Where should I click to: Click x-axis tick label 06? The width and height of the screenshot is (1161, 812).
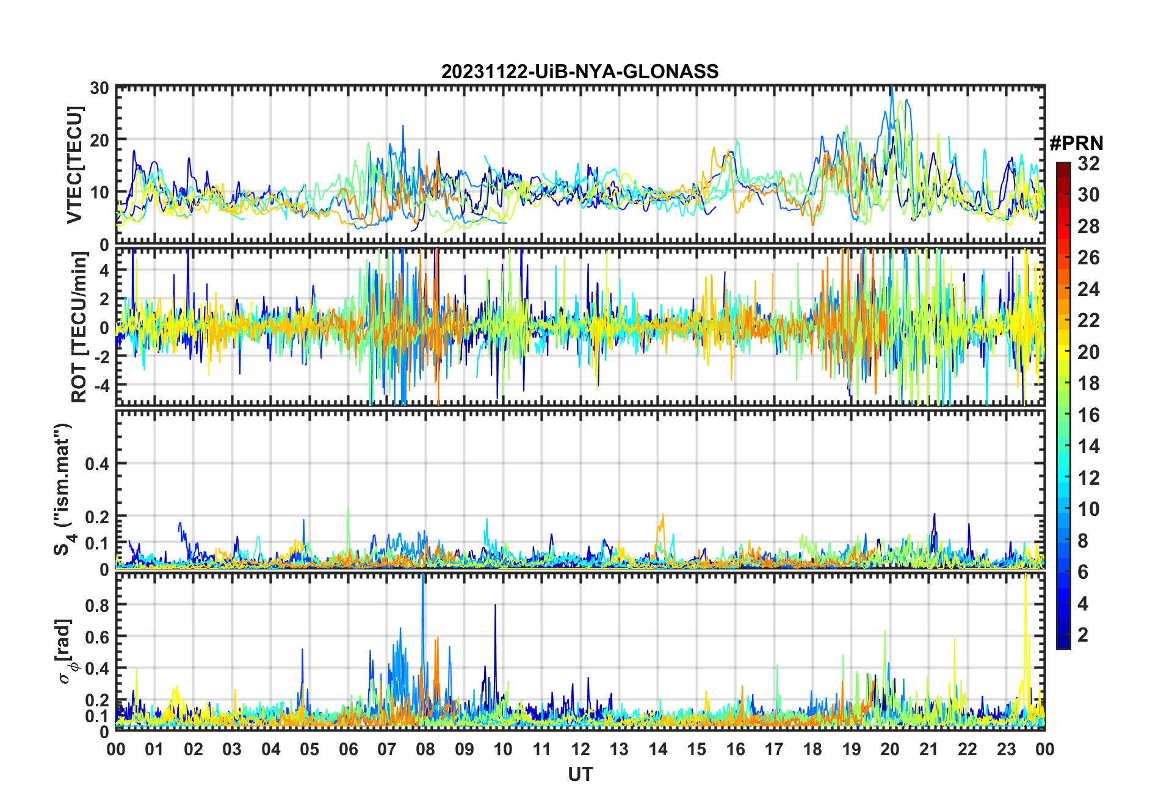(349, 749)
